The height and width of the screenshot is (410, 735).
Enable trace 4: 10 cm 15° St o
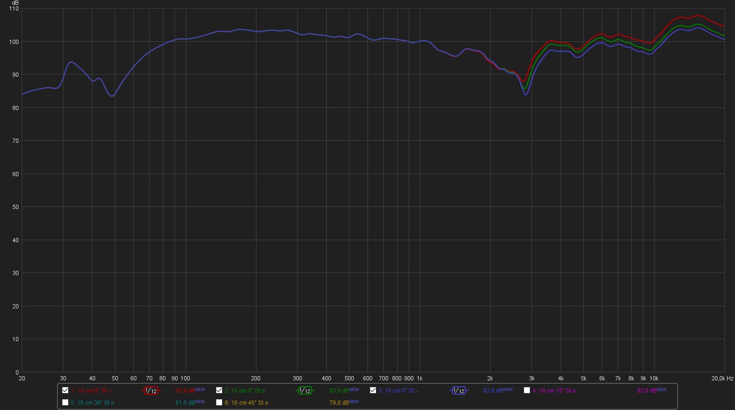[x=527, y=390]
